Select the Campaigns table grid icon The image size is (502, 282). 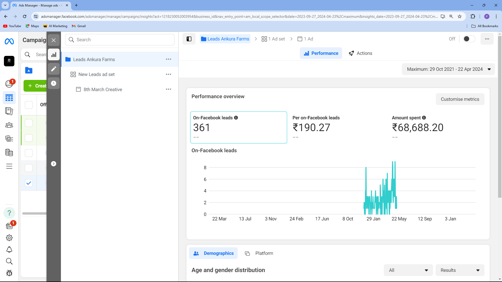pos(9,98)
